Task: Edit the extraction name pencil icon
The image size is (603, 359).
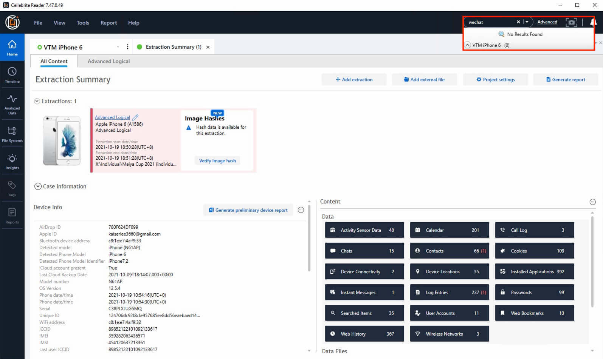Action: click(135, 117)
